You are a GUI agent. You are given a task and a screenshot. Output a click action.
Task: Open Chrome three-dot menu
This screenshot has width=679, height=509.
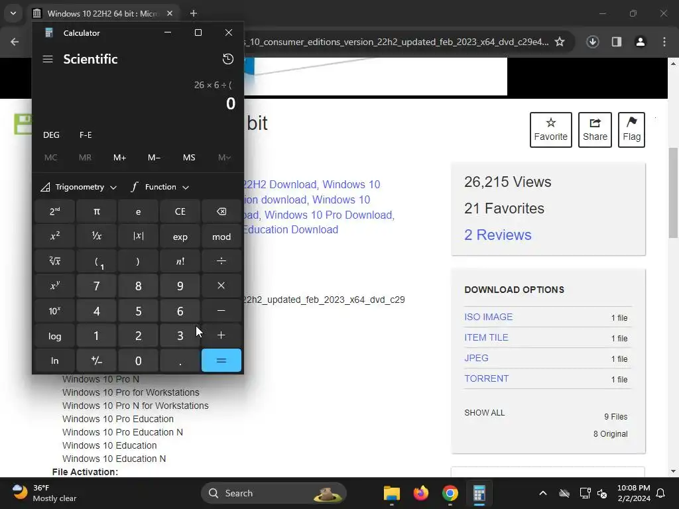[x=664, y=42]
